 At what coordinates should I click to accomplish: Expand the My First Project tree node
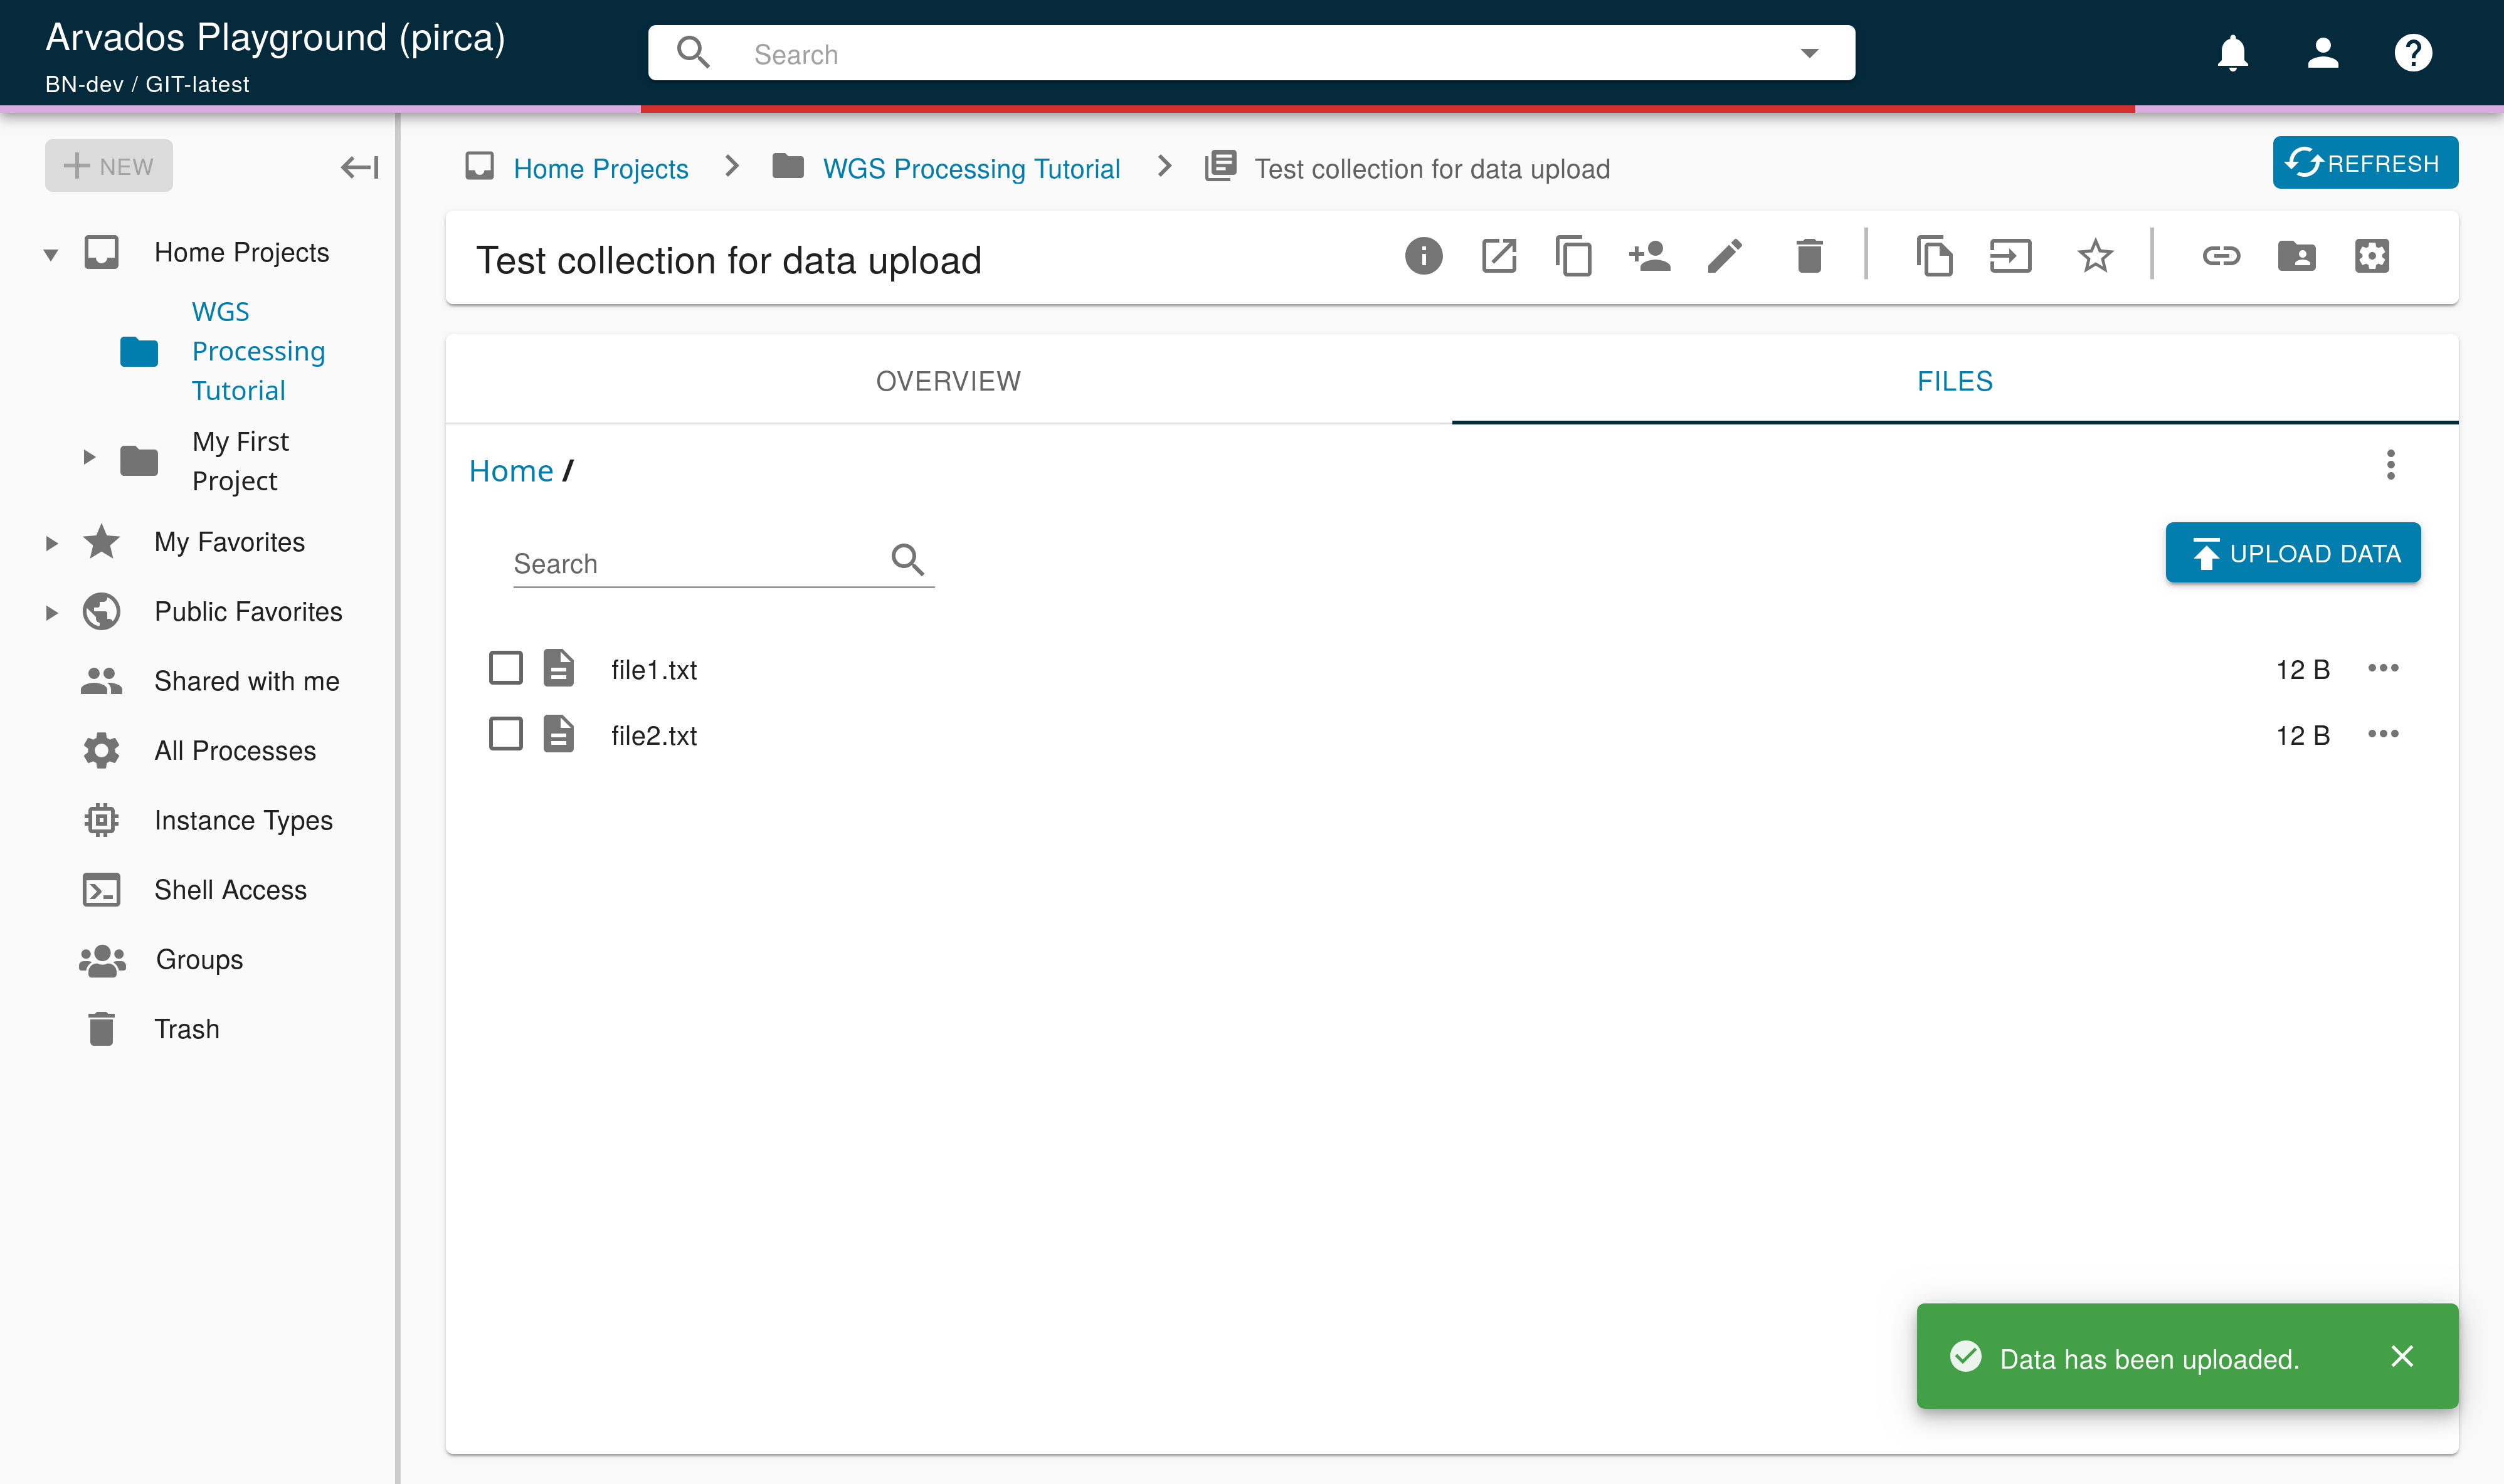[x=89, y=458]
